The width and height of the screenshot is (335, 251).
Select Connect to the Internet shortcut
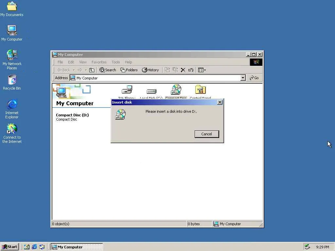(x=12, y=133)
